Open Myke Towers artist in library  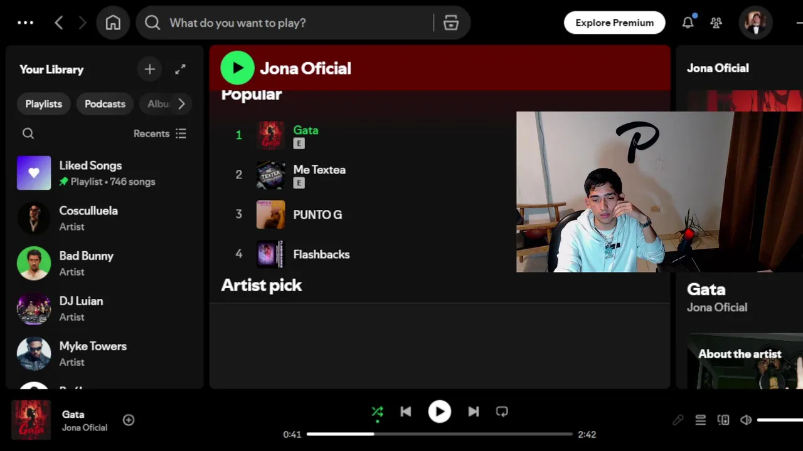(104, 353)
